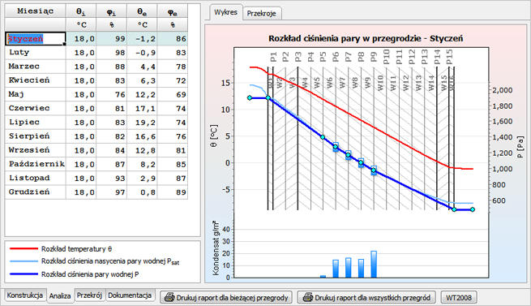Click Czerwiec month name cell
The image size is (531, 306).
click(35, 108)
